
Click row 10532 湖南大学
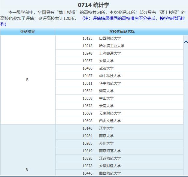tap(119, 91)
